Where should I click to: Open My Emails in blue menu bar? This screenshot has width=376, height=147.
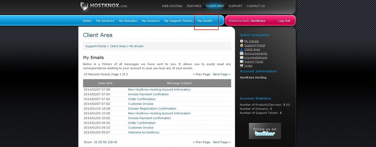click(205, 21)
